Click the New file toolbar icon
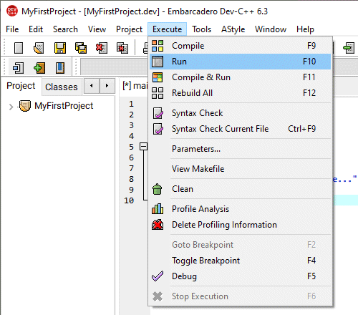 coord(19,48)
